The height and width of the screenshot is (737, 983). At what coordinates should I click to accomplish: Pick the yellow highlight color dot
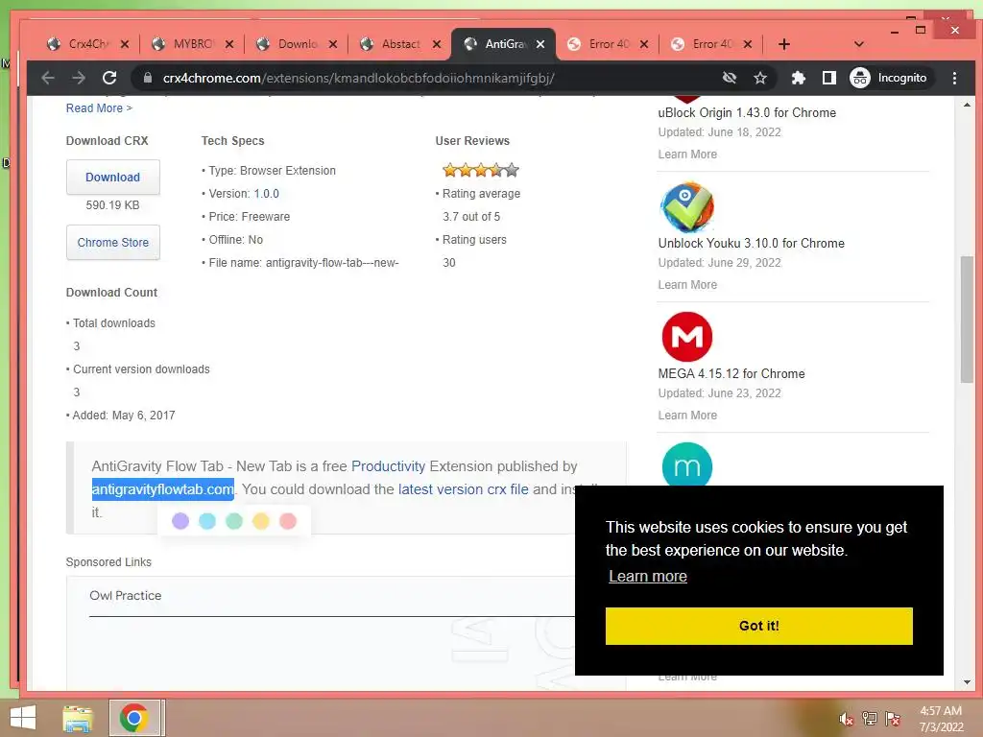[261, 521]
